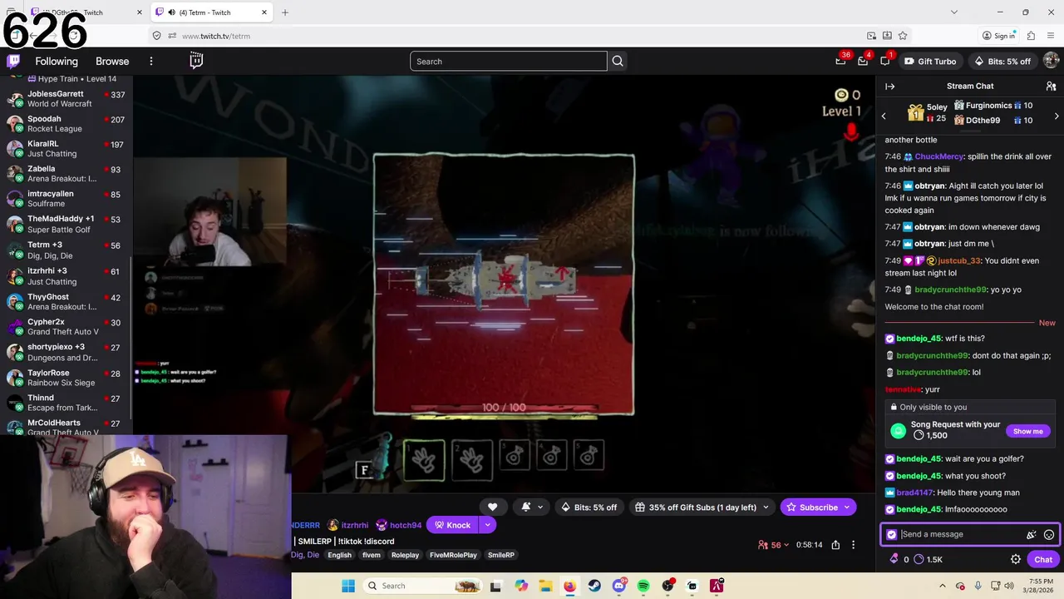Image resolution: width=1064 pixels, height=599 pixels.
Task: Open the chat identity badge icon
Action: tap(892, 534)
